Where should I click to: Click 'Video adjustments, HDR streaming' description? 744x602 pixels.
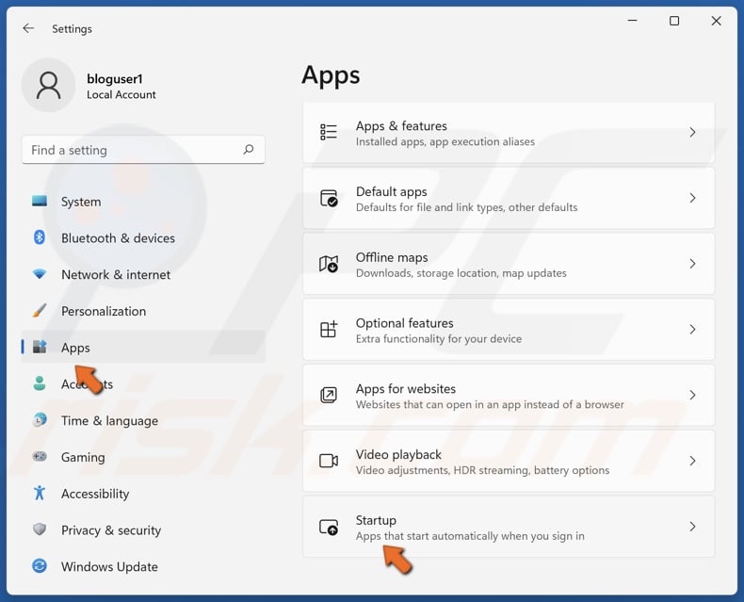pyautogui.click(x=482, y=470)
